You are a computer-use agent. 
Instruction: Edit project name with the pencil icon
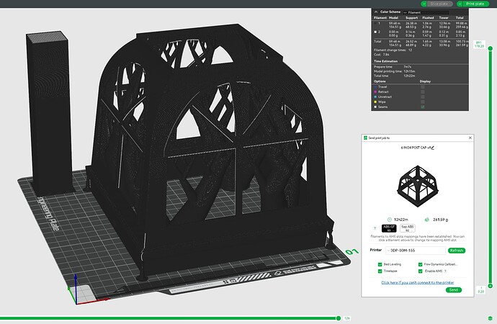tap(433, 148)
